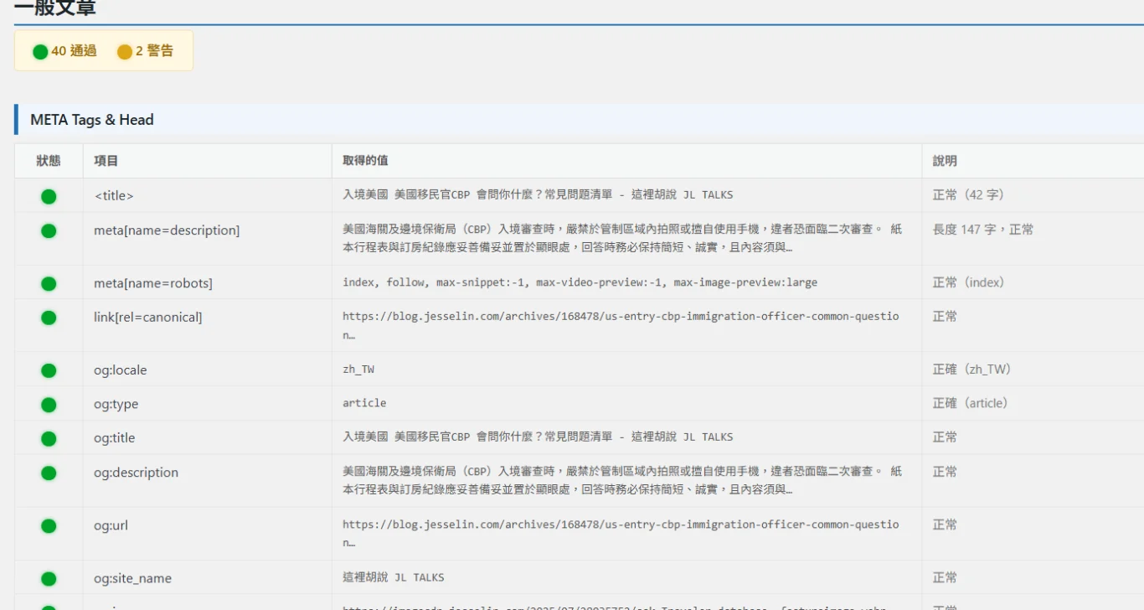Click the green dot next to 40 通過
Image resolution: width=1144 pixels, height=610 pixels.
(x=40, y=52)
